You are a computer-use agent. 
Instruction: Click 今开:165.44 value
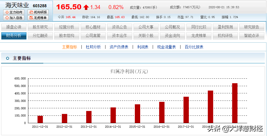pyautogui.click(x=66, y=17)
